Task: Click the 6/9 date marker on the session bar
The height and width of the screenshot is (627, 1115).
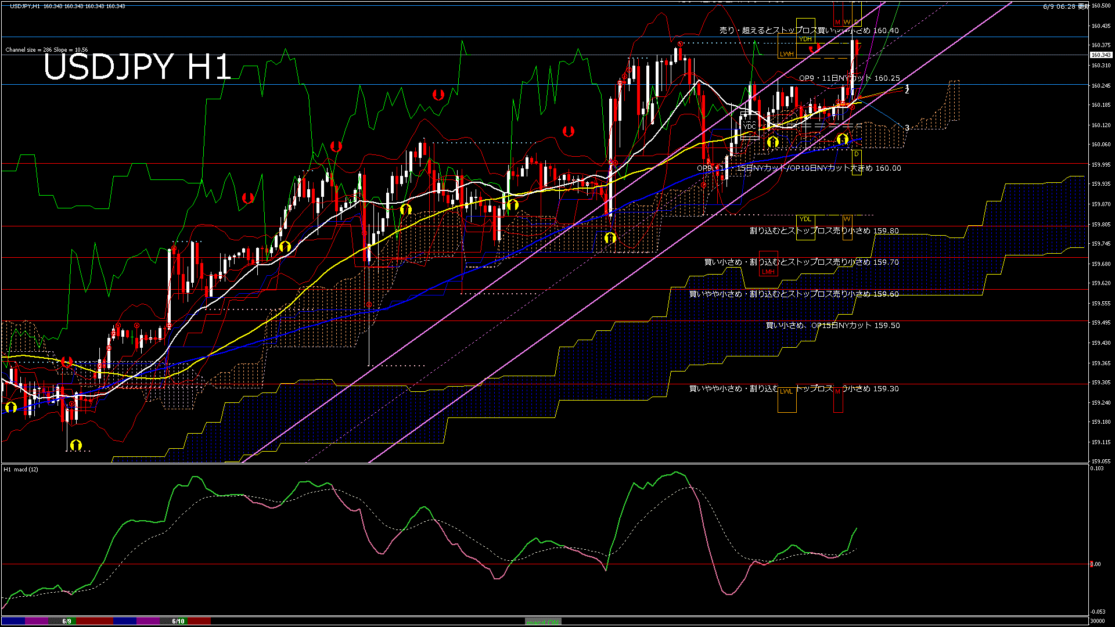Action: click(67, 621)
